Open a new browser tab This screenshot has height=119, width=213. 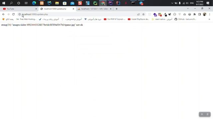tap(116, 9)
